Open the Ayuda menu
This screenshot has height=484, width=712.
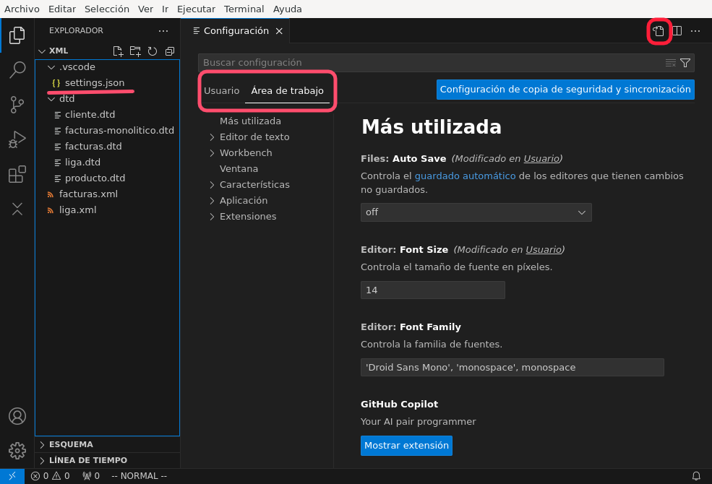(x=288, y=9)
